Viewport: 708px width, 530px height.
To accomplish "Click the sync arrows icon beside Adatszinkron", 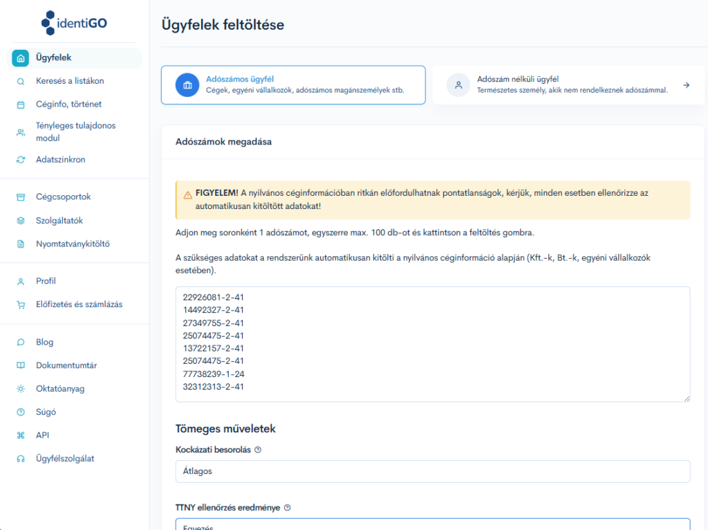I will tap(21, 160).
